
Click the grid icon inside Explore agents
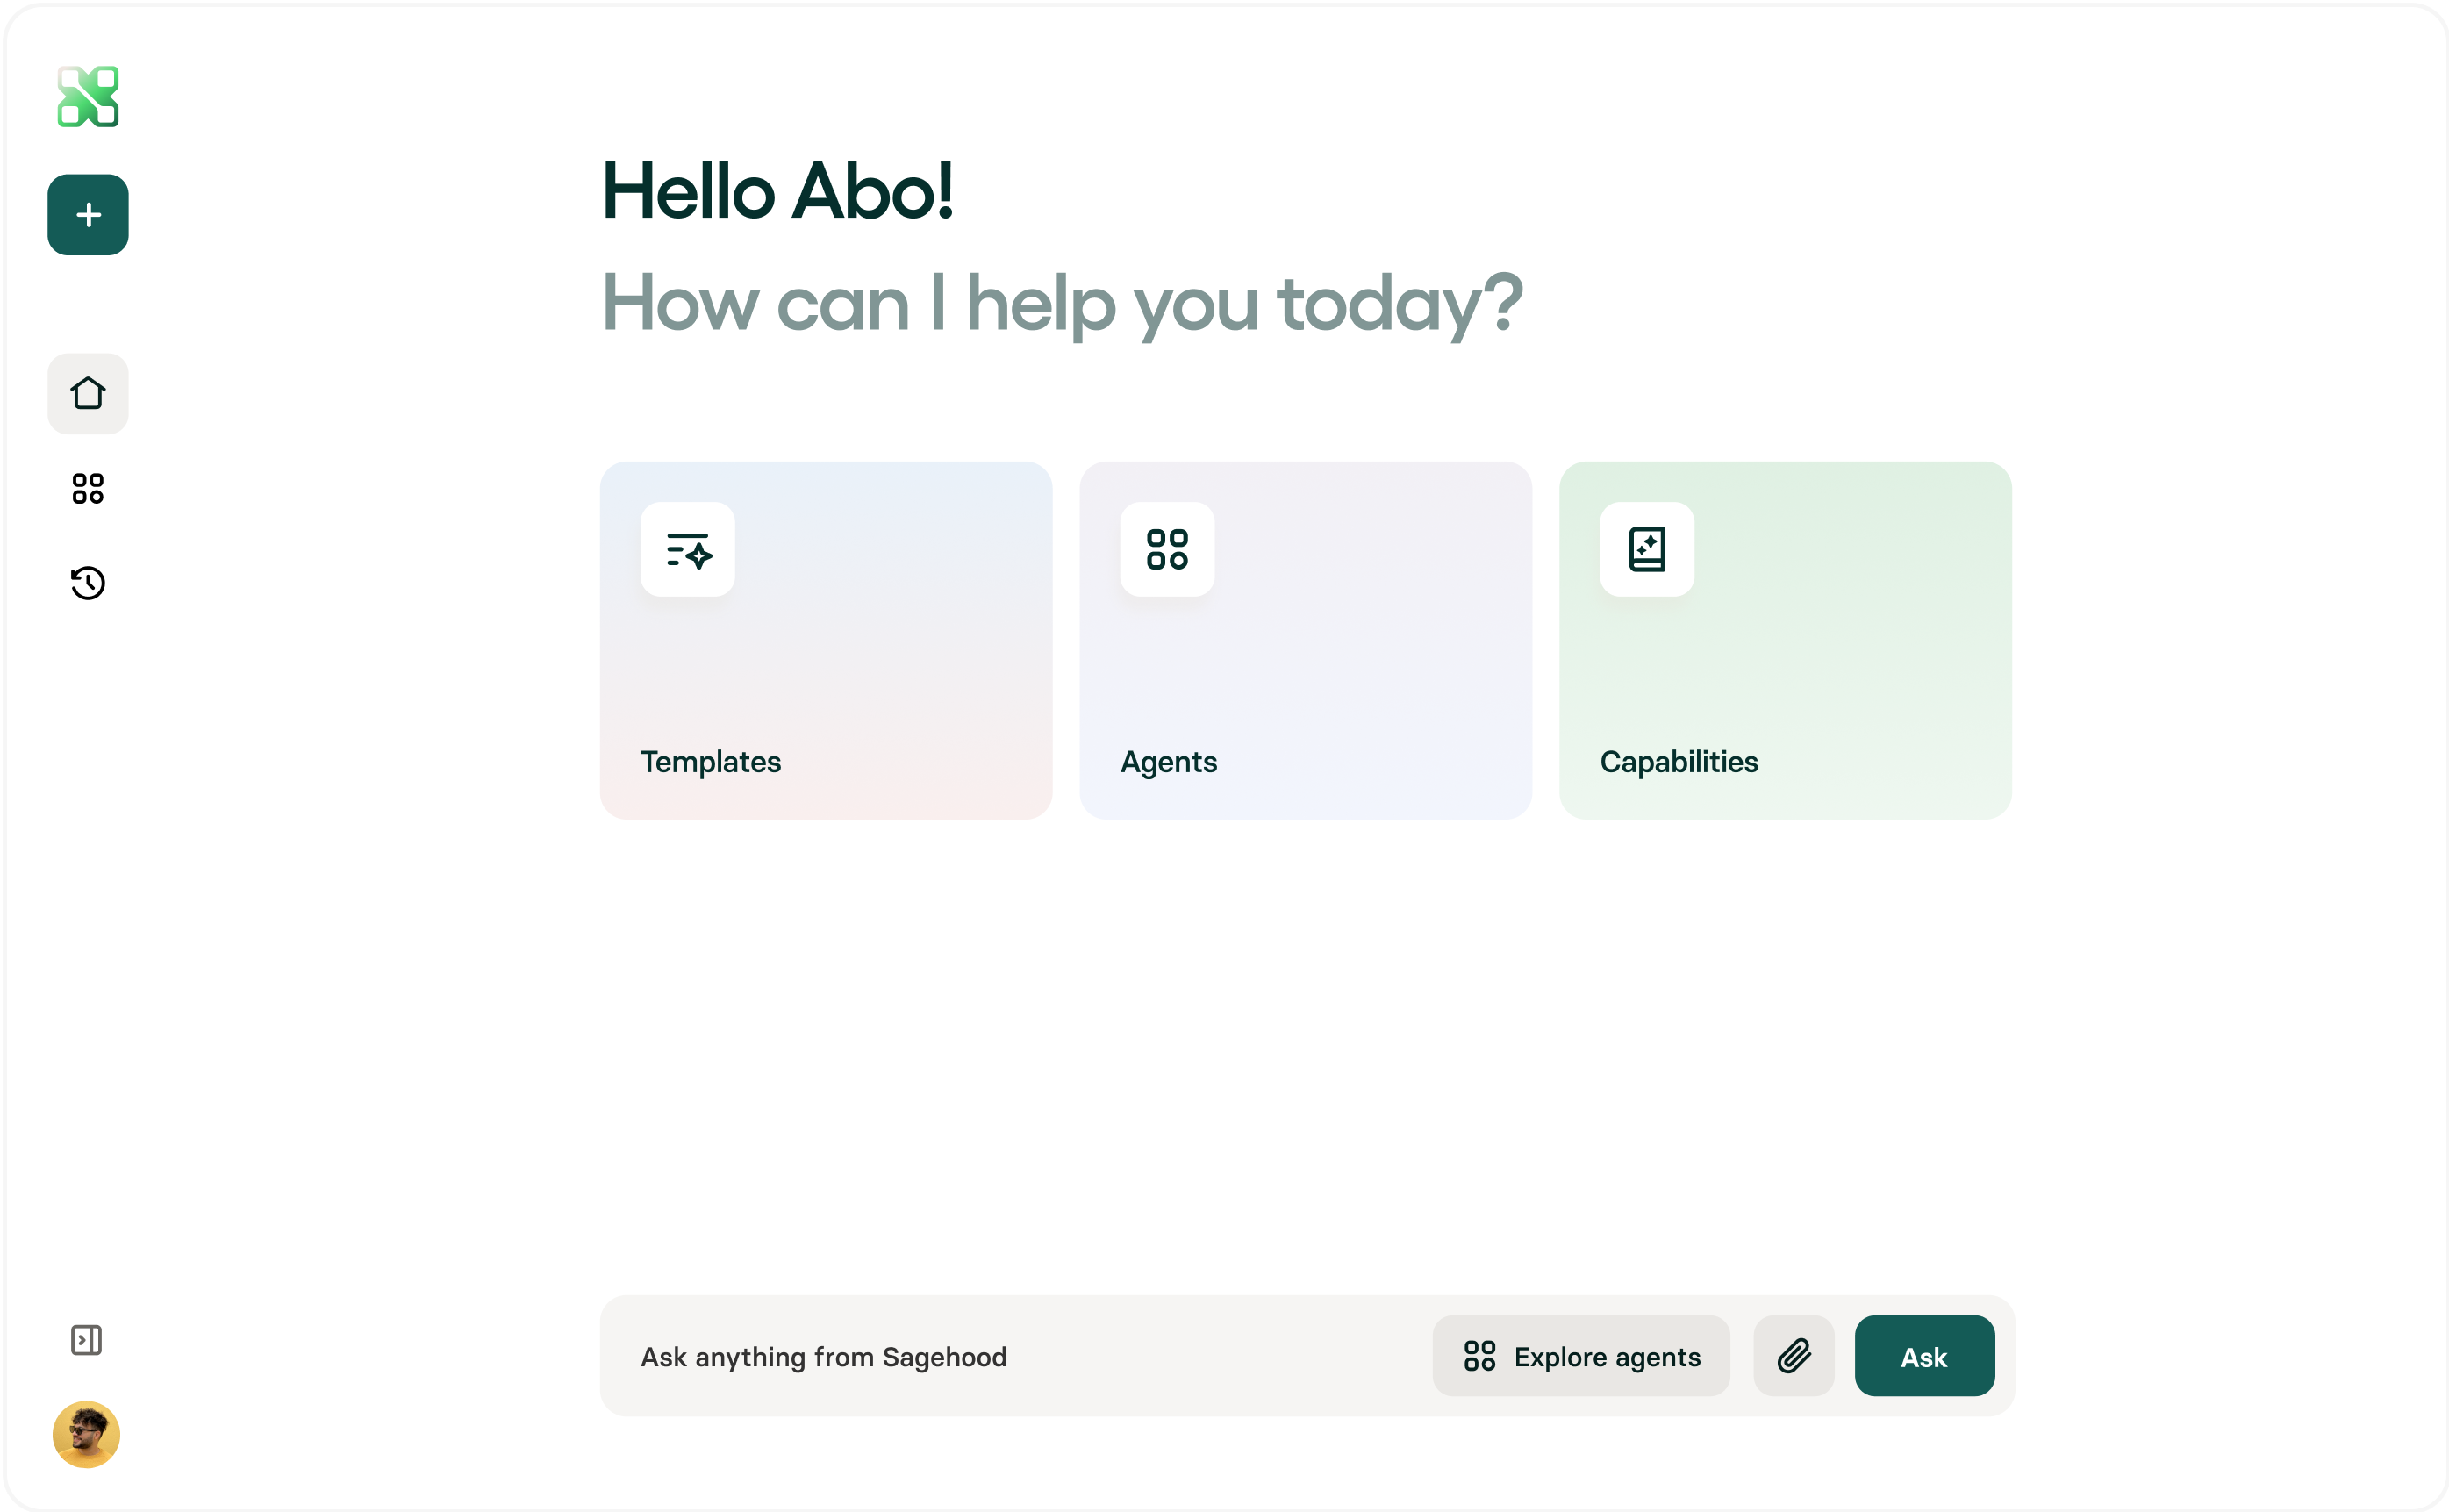tap(1479, 1356)
